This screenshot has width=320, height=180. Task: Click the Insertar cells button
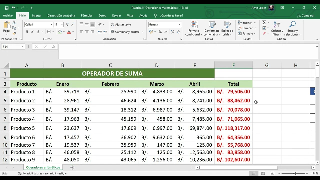(x=247, y=22)
